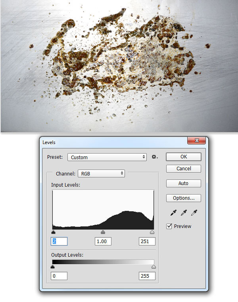Image resolution: width=238 pixels, height=302 pixels.
Task: Open the Channel dropdown showing RGB
Action: click(101, 173)
